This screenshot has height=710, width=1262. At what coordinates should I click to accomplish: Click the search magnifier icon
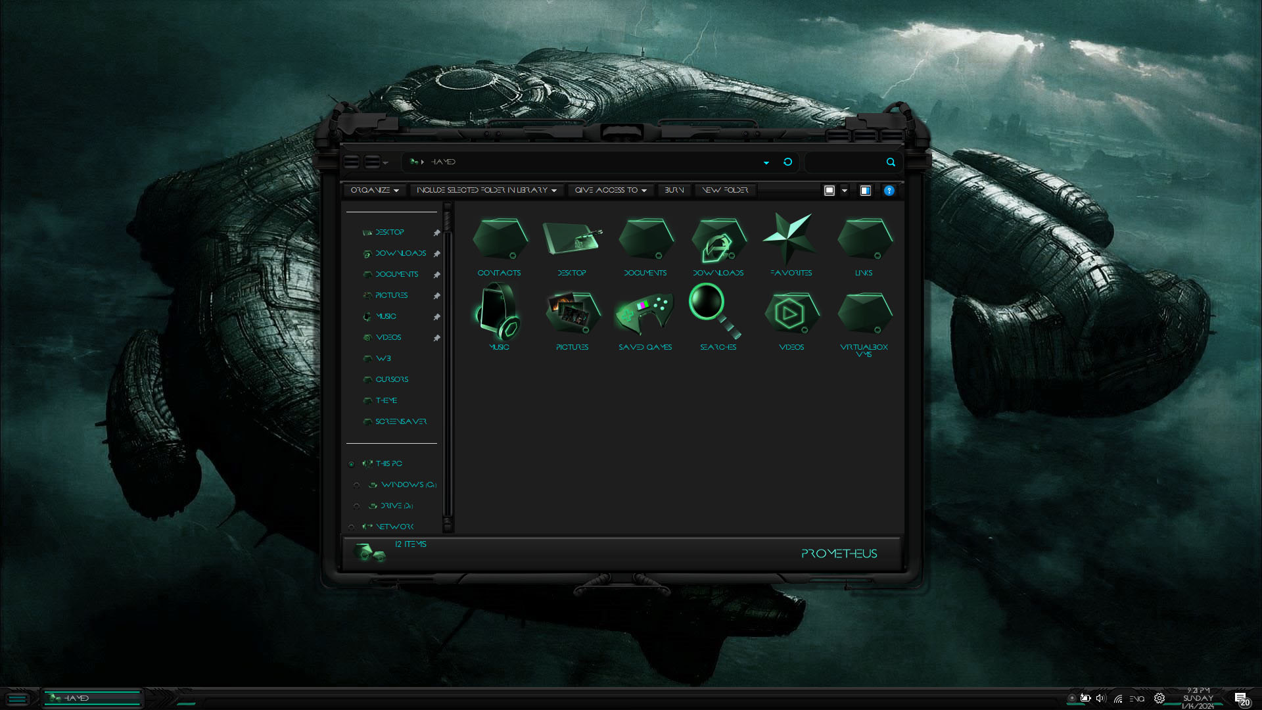pyautogui.click(x=891, y=162)
